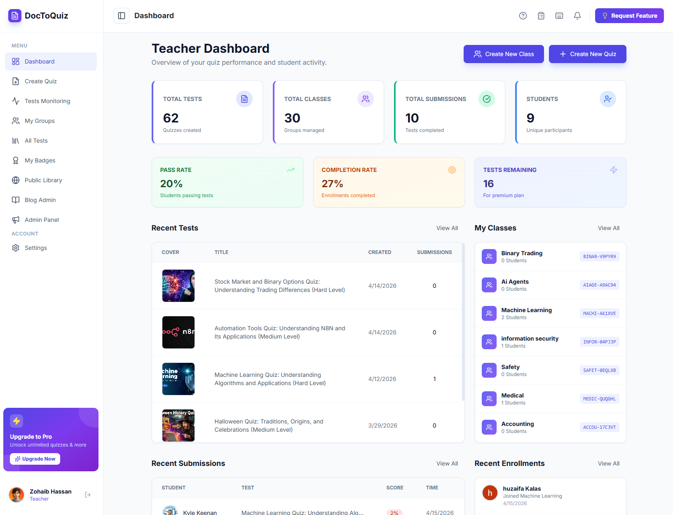The width and height of the screenshot is (673, 515).
Task: Click Tests Remaining lightning bolt icon
Action: pyautogui.click(x=614, y=170)
